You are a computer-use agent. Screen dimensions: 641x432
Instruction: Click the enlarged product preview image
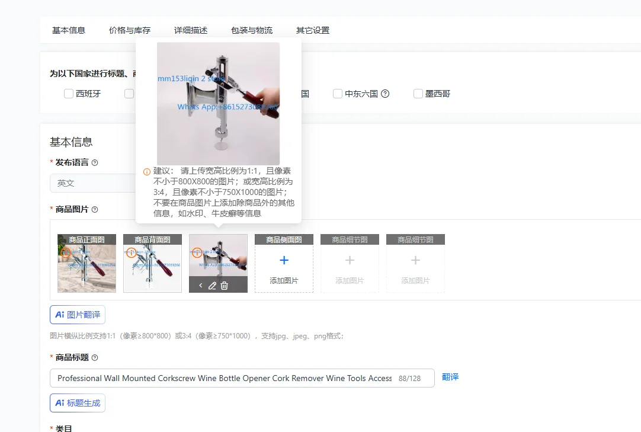[218, 104]
